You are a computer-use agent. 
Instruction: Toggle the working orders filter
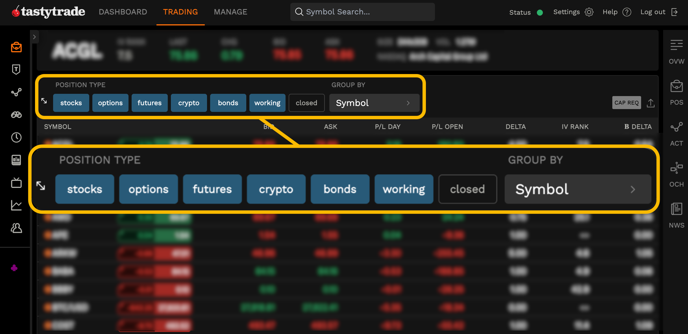click(x=267, y=103)
